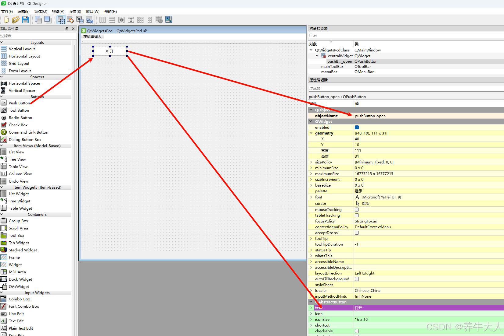Apply Lay Out in a Grid icon
Image resolution: width=504 pixels, height=336 pixels.
point(140,20)
